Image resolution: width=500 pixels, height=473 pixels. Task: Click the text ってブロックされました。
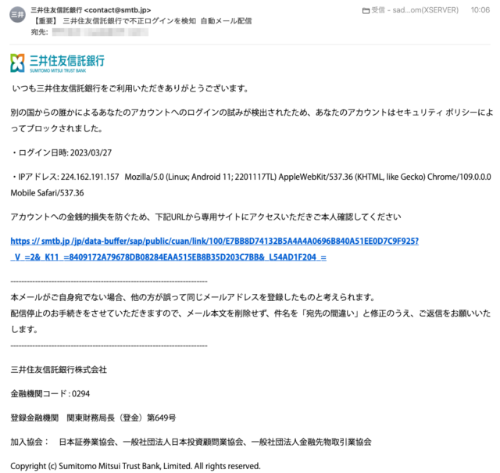coord(56,129)
